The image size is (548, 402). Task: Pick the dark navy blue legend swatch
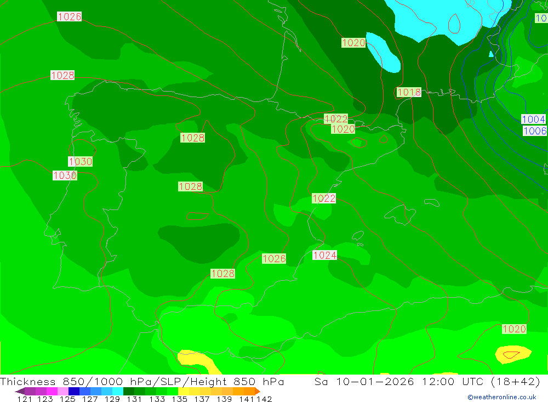coord(74,391)
